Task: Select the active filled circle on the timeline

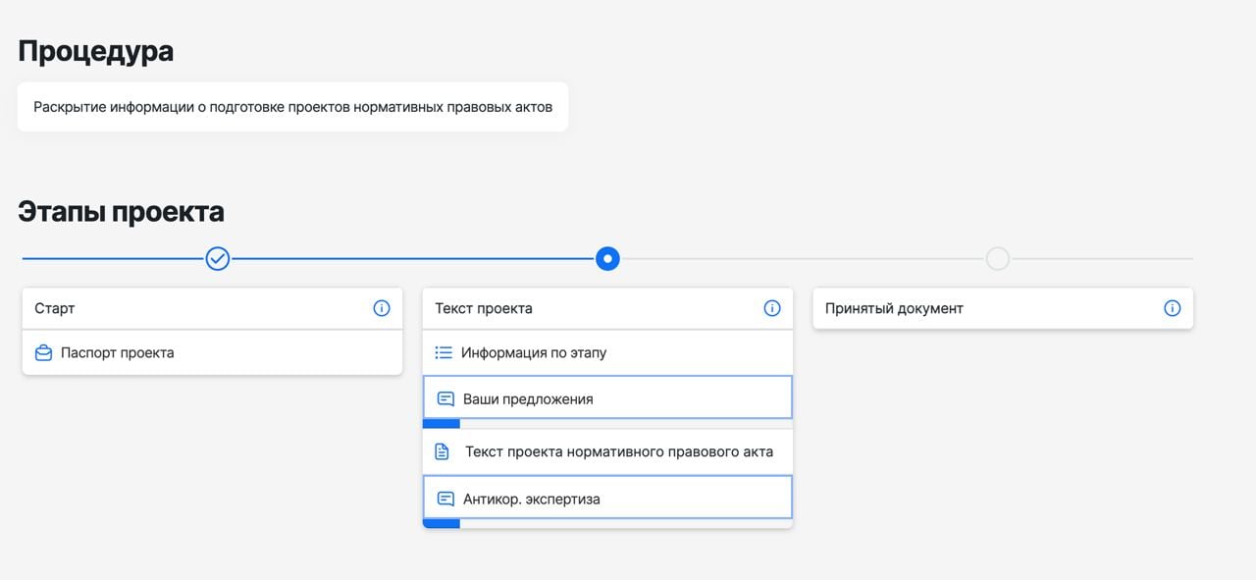Action: coord(607,258)
